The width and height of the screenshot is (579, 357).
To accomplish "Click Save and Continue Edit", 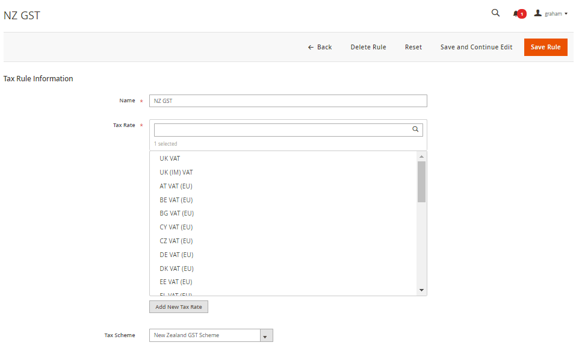I will tap(476, 47).
